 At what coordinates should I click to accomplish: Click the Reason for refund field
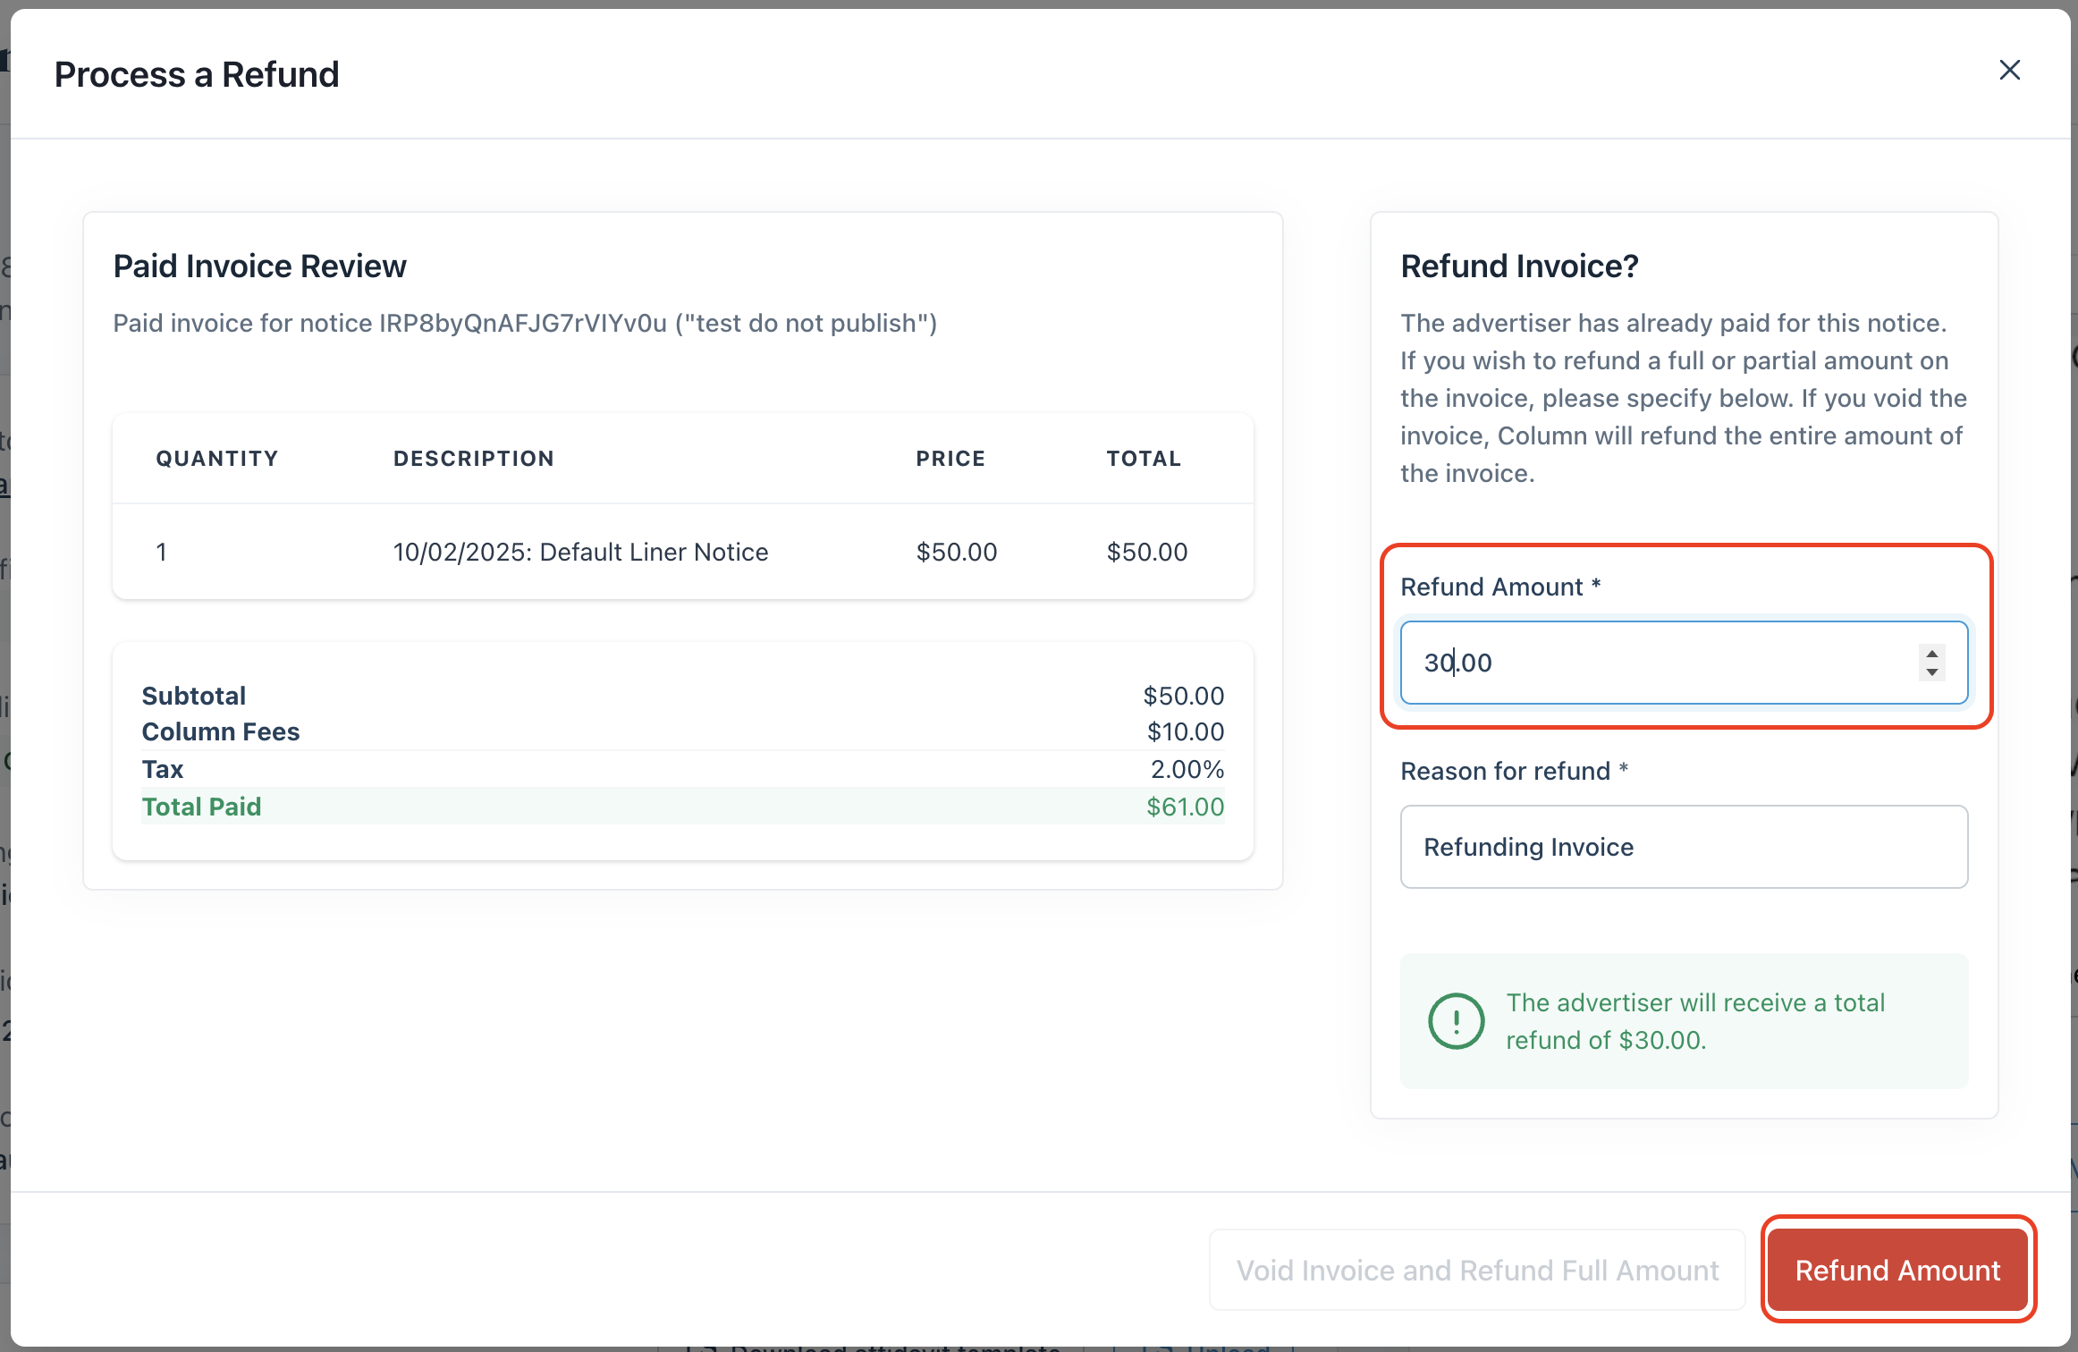coord(1683,847)
